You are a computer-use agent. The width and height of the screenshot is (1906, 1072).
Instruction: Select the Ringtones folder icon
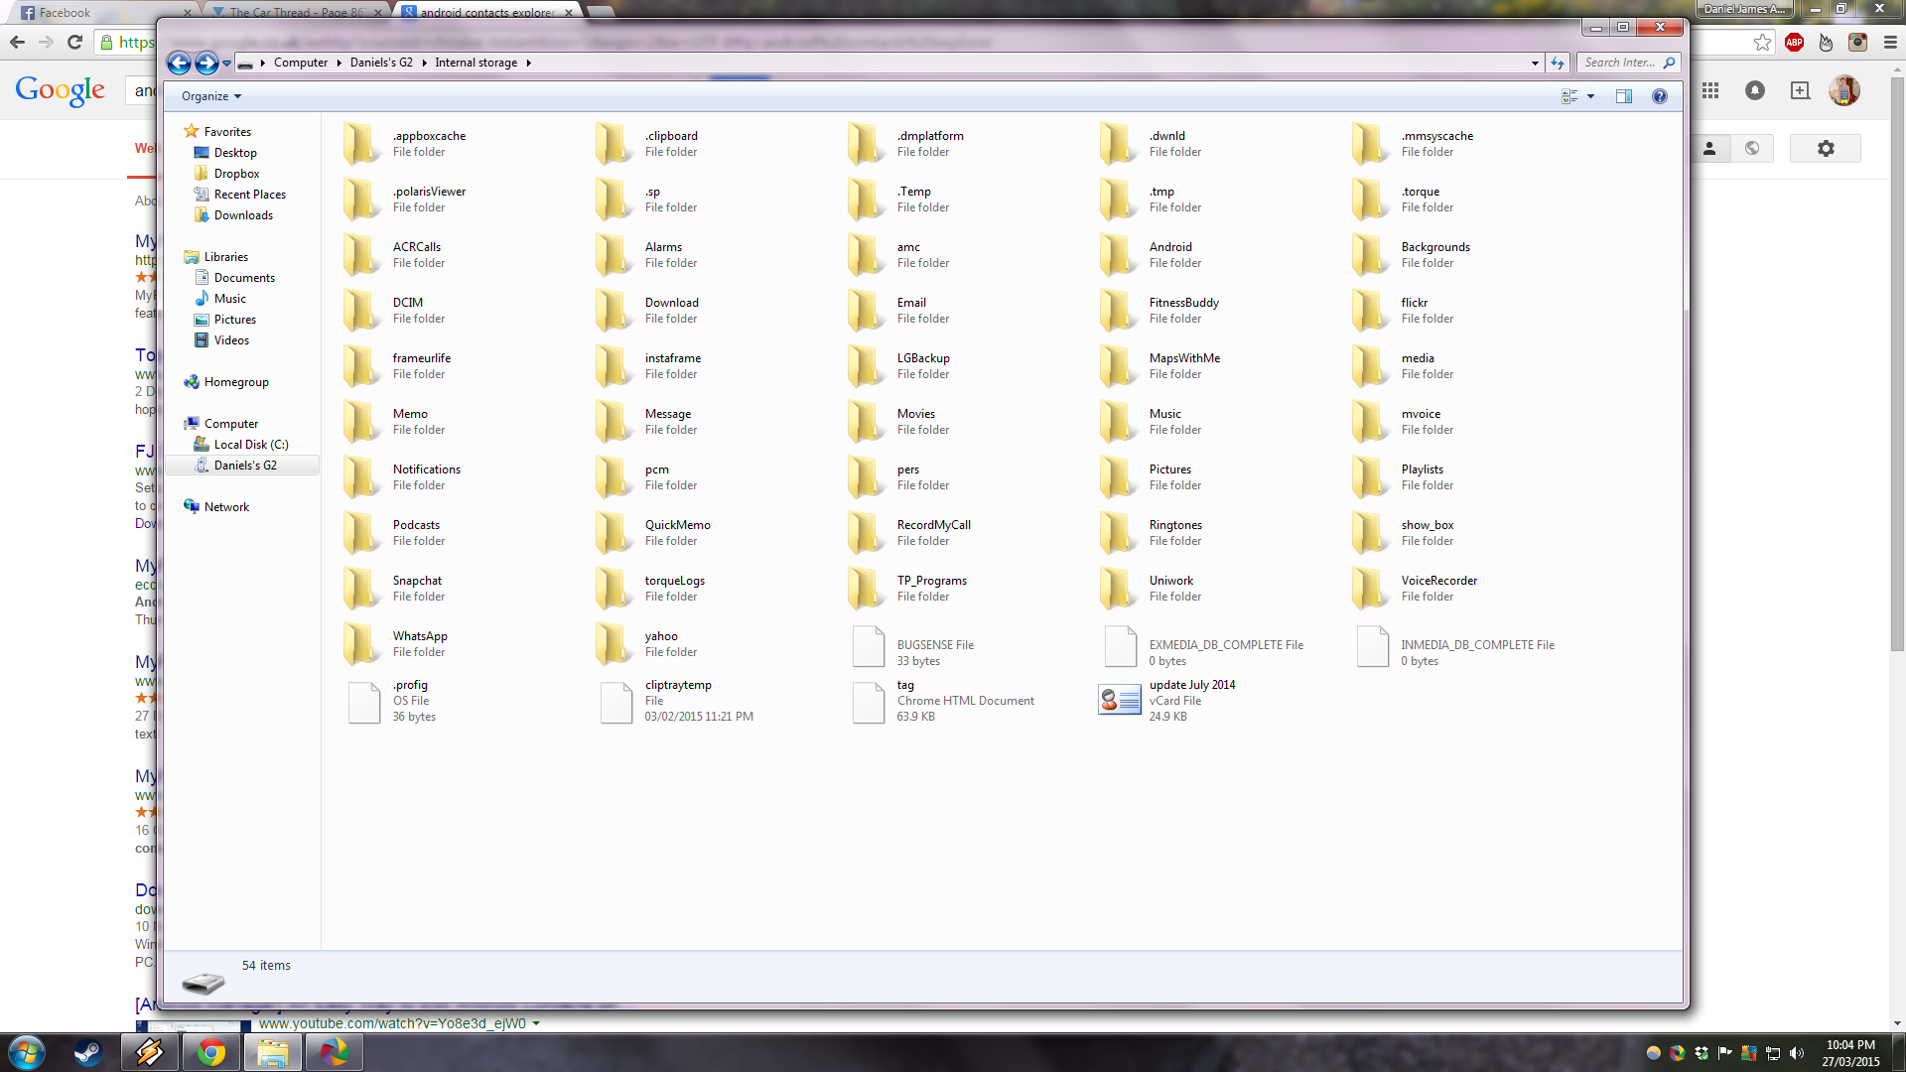tap(1119, 533)
